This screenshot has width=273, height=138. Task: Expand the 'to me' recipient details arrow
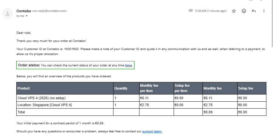click(x=27, y=16)
